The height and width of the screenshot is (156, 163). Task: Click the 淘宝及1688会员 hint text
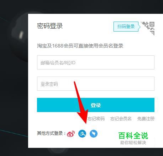click(80, 46)
